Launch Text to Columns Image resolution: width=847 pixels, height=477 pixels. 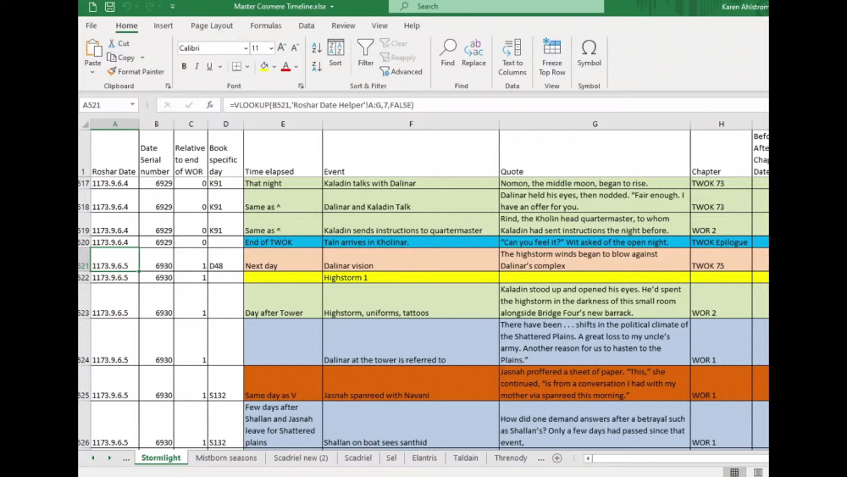click(512, 58)
